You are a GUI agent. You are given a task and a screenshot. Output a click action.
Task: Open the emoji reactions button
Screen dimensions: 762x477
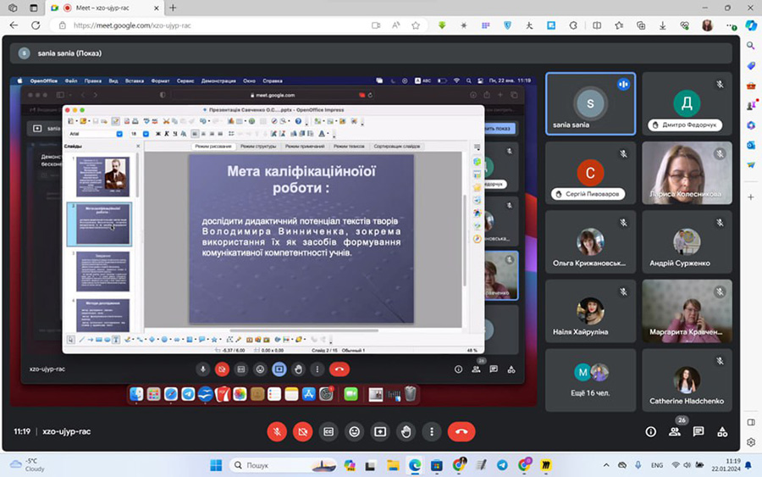pos(355,431)
